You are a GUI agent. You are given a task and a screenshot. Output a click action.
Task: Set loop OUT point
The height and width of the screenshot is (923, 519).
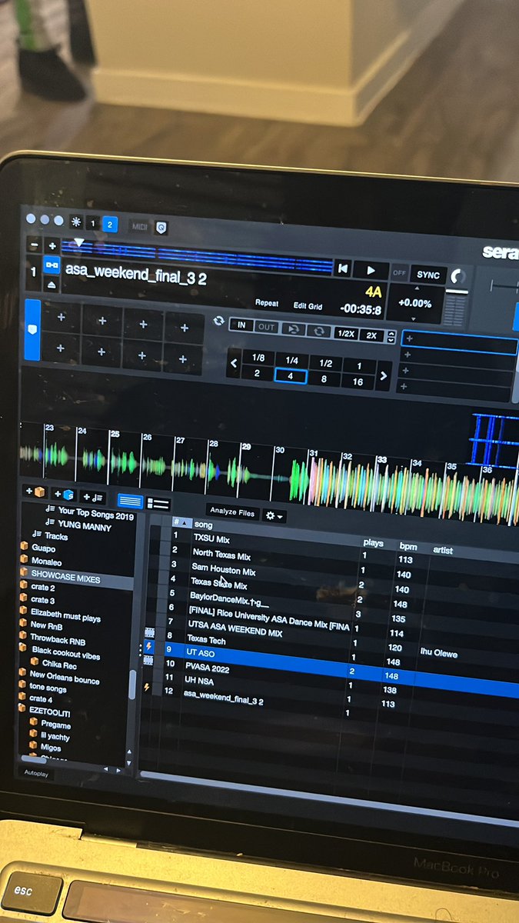coord(266,327)
